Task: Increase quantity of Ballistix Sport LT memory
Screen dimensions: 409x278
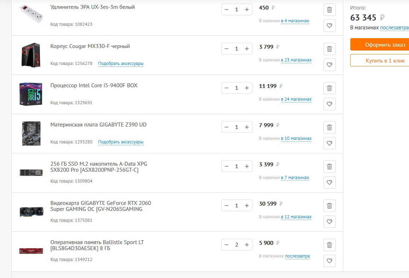Action: pyautogui.click(x=247, y=245)
